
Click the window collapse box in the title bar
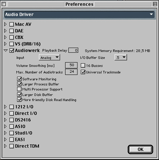[x=155, y=4]
